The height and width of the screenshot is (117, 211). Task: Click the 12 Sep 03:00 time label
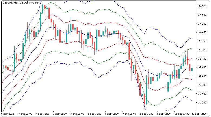182,113
